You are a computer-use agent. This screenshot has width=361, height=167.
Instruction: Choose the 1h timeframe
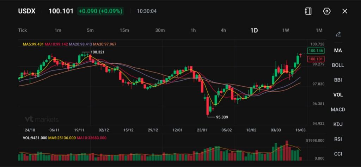193,30
